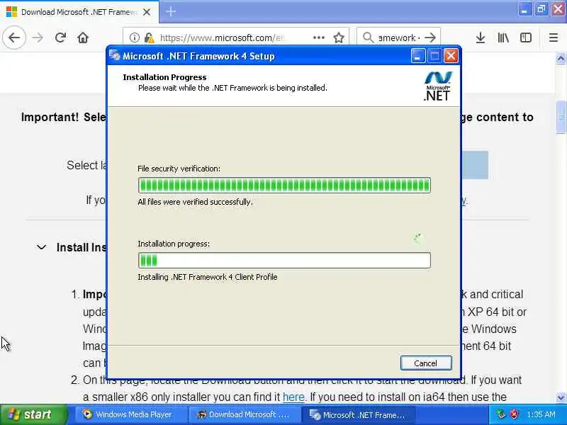Viewport: 567px width, 425px height.
Task: Switch to Microsoft .NET Frame taskbar button
Action: point(358,415)
